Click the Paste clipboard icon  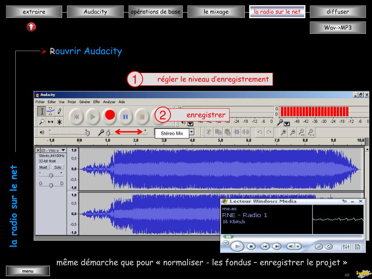227,132
